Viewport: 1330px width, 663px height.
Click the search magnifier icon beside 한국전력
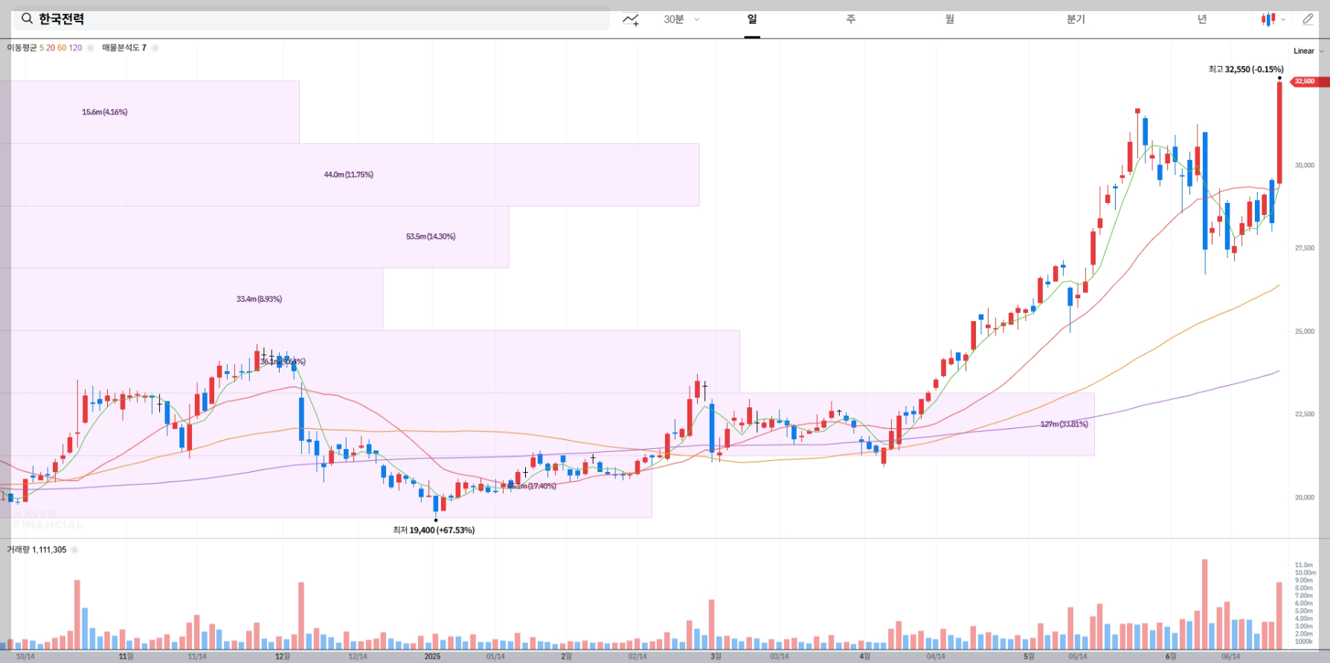click(27, 19)
